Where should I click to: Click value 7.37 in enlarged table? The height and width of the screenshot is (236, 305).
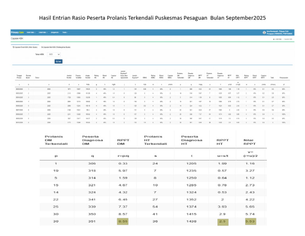tap(123, 207)
